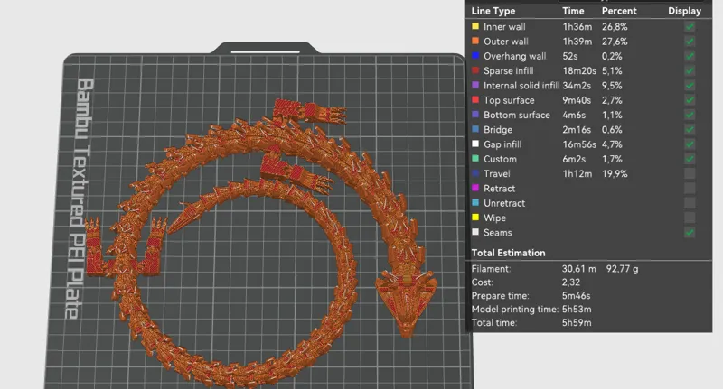
Task: Toggle Sparse infill display checkbox
Action: 690,71
